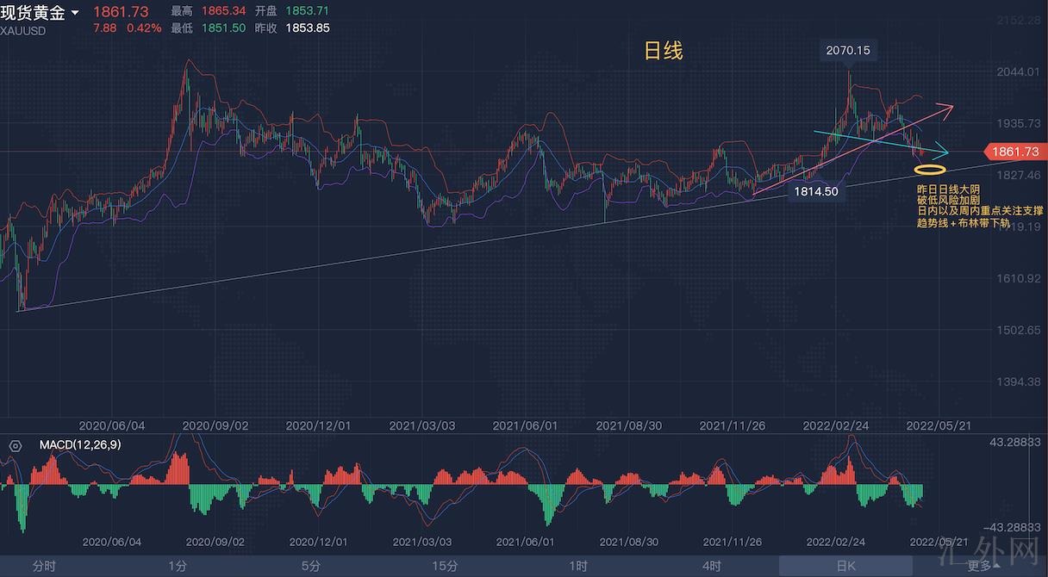Choose the 15分 timeframe tab
The image size is (1048, 577).
[445, 566]
